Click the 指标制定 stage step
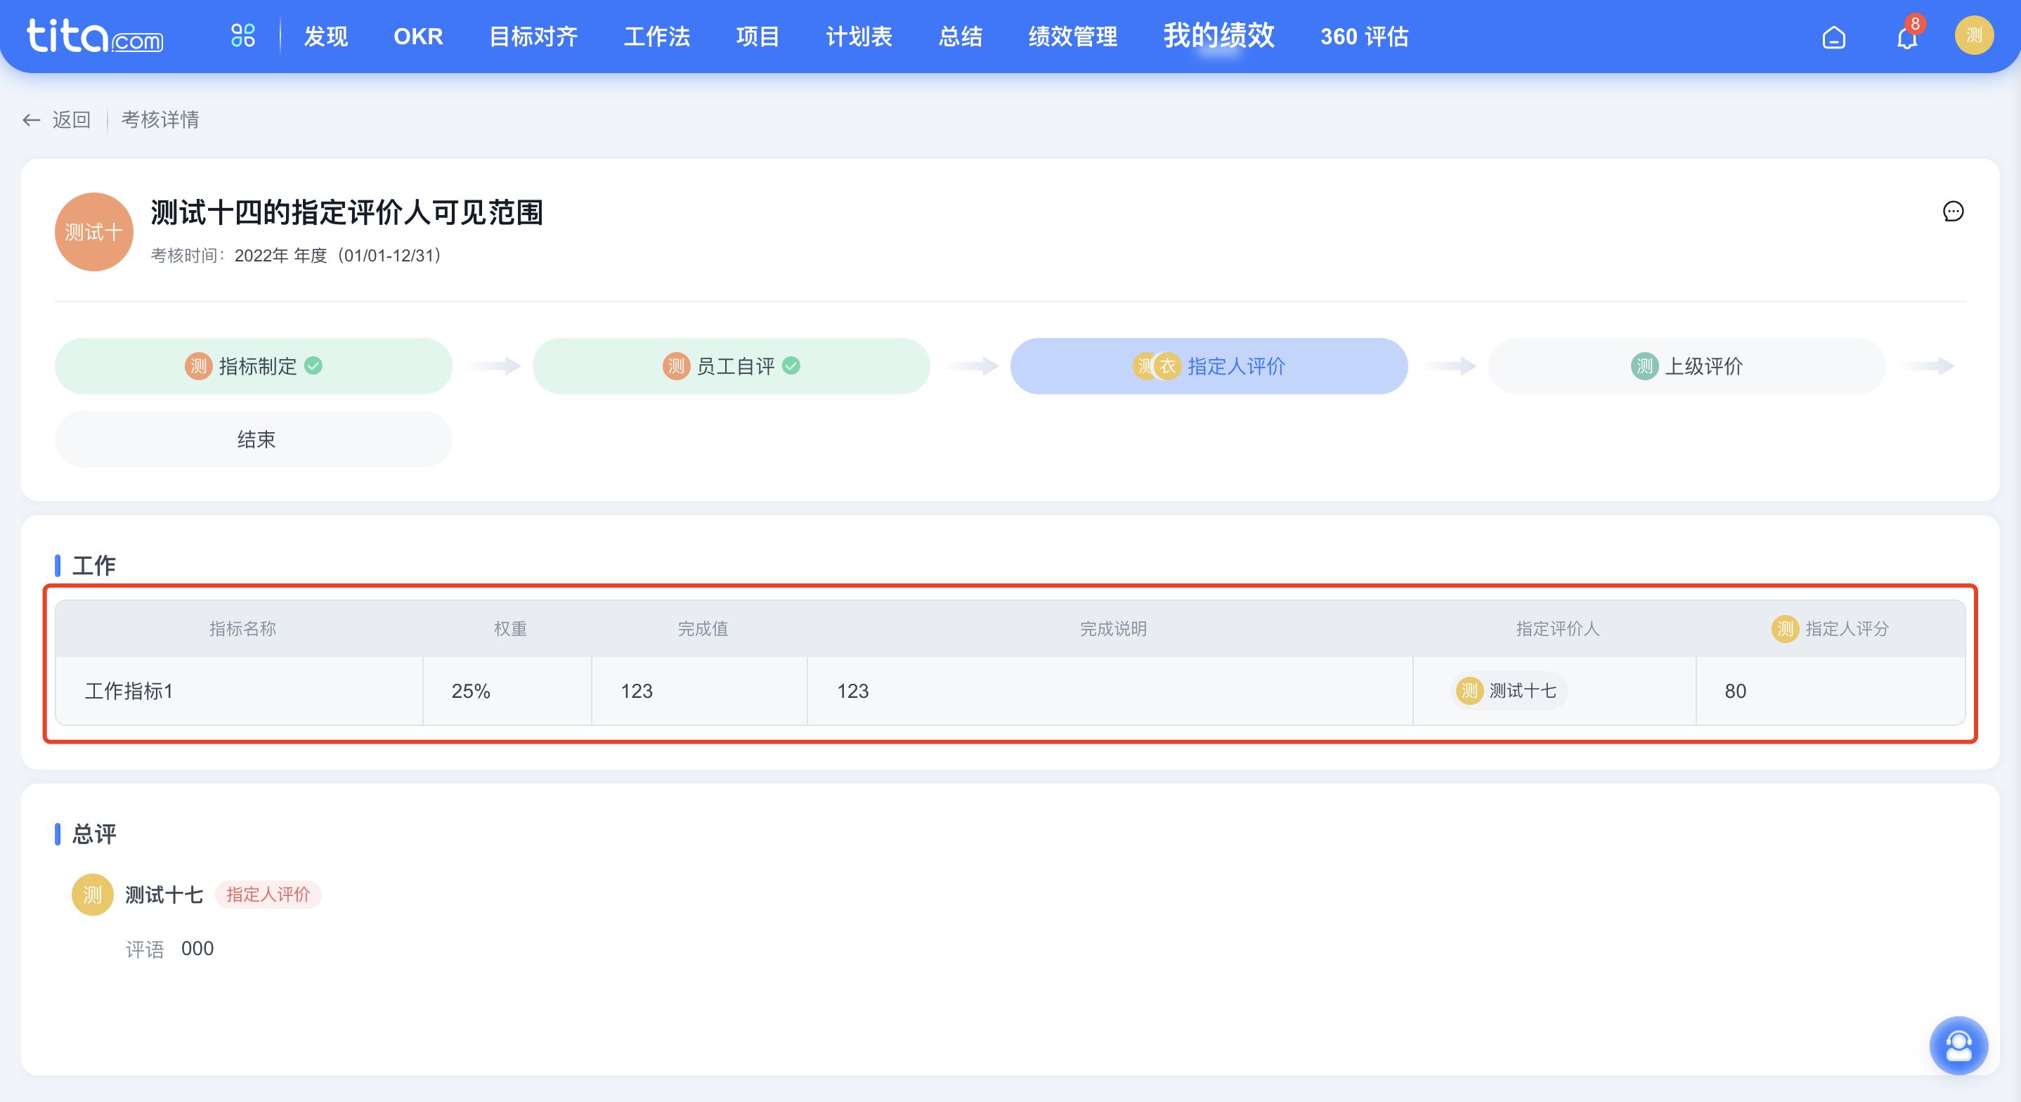The width and height of the screenshot is (2021, 1102). tap(254, 367)
